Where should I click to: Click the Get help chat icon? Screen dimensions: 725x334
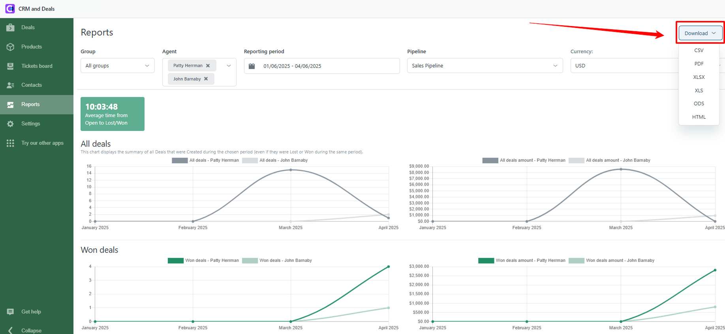click(11, 312)
